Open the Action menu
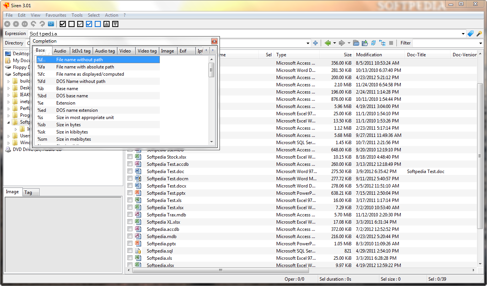Screen dimensions: 487x286 (x=111, y=15)
